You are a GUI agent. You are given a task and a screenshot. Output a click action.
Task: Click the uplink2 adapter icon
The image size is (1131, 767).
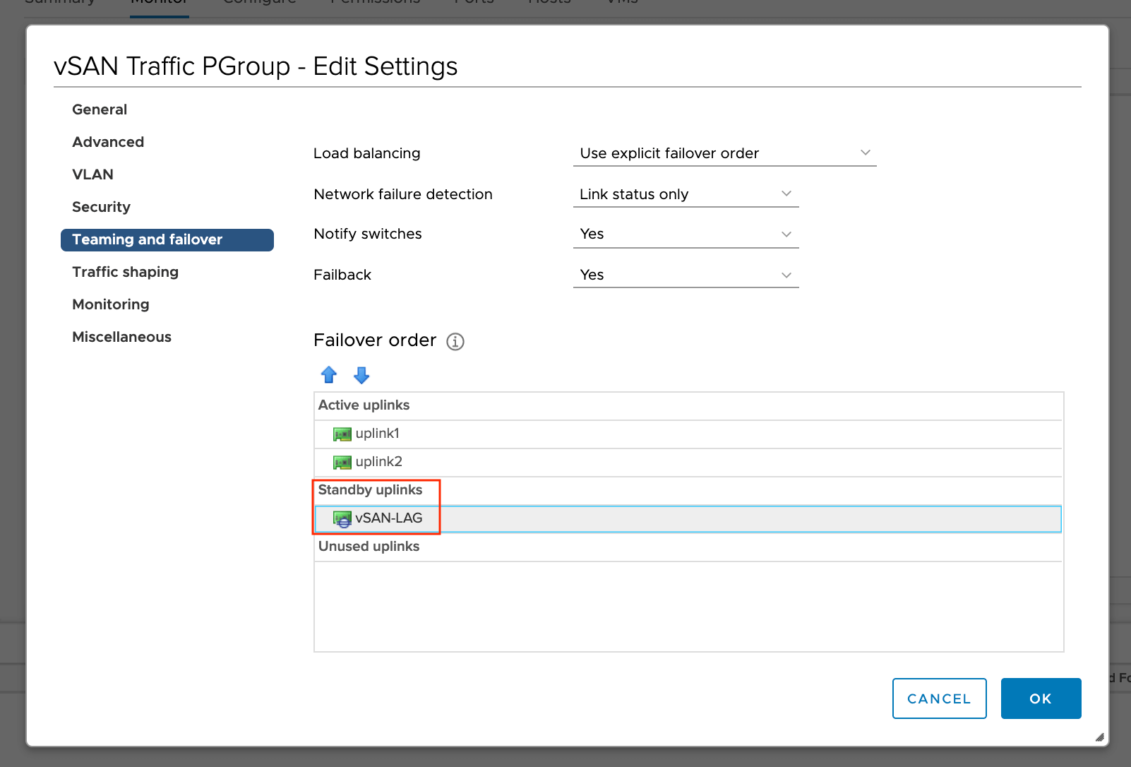coord(342,463)
